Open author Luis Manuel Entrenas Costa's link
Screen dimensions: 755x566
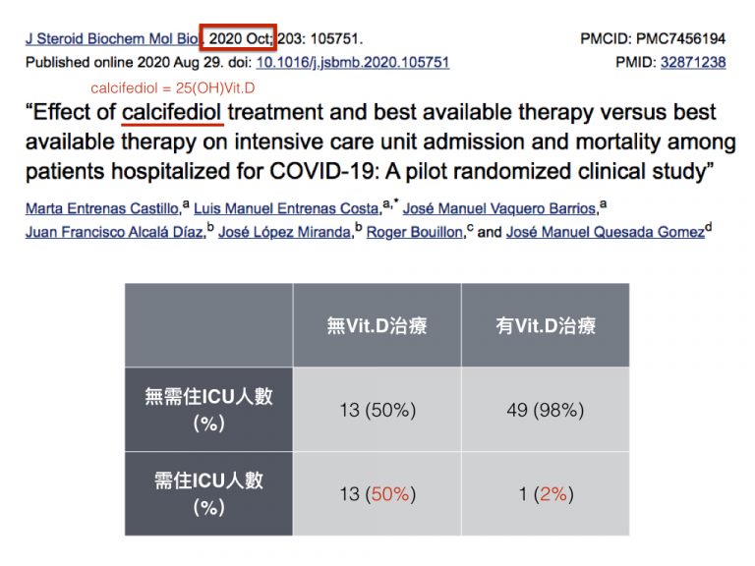(x=286, y=208)
